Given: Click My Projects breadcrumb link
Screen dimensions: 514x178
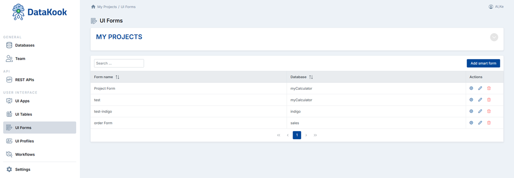Looking at the screenshot, I should 107,7.
